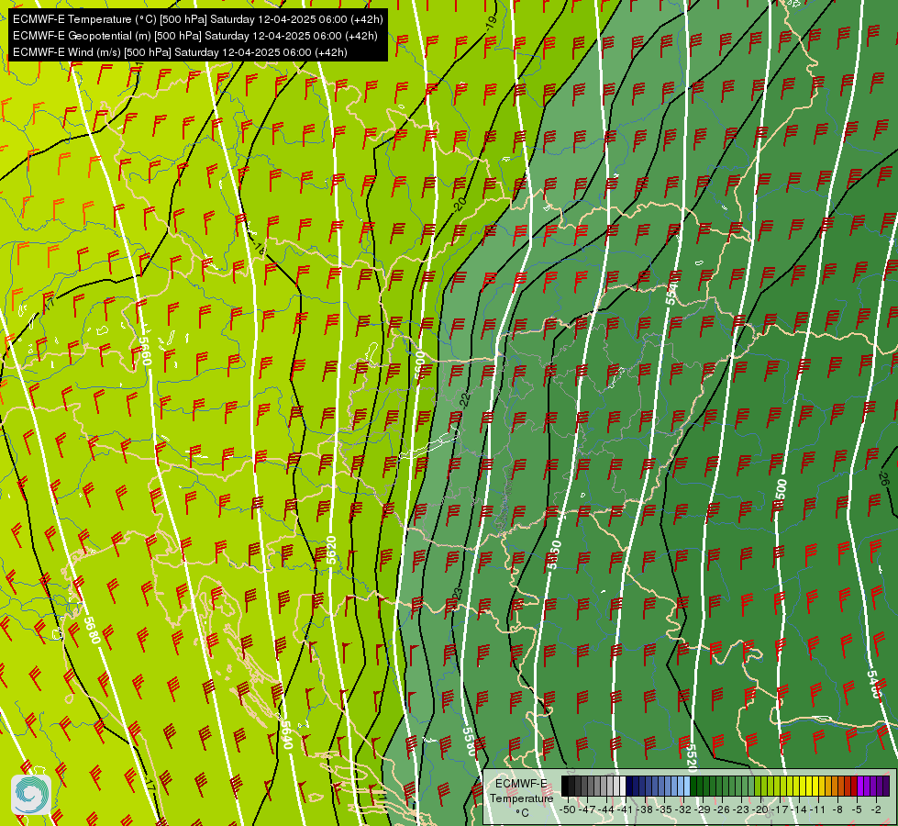Viewport: 898px width, 826px height.
Task: Click the -29 tick label in legend
Action: pyautogui.click(x=702, y=810)
